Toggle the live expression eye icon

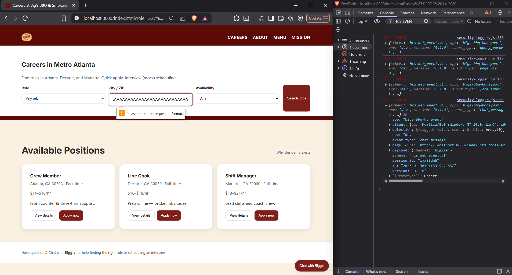(x=377, y=21)
